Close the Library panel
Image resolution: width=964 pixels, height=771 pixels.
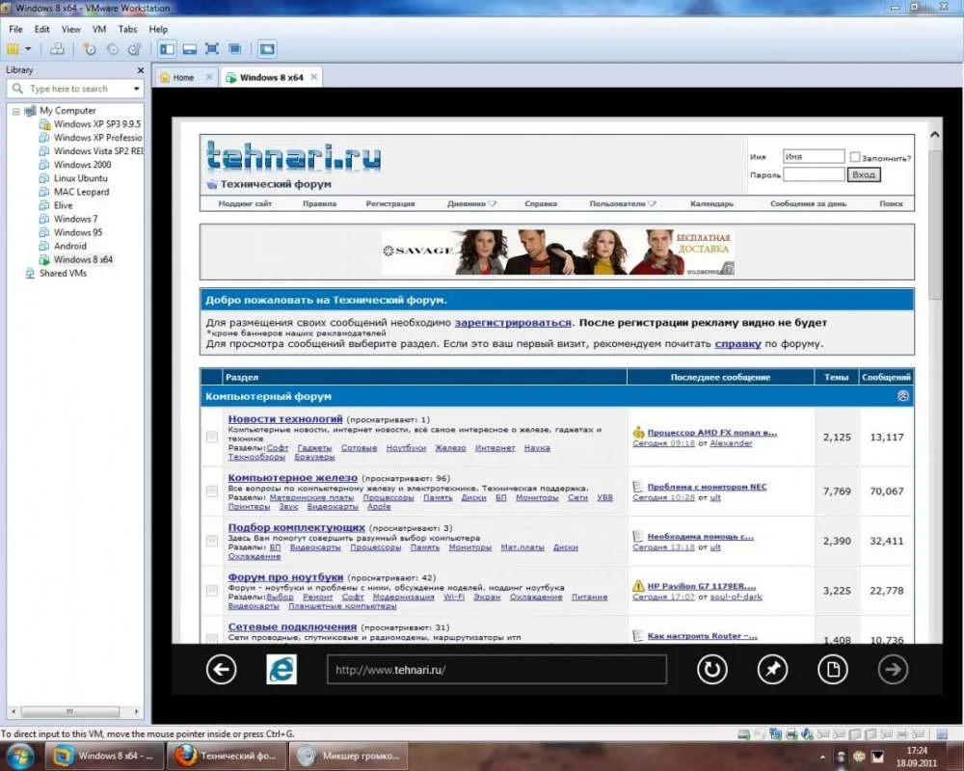click(x=140, y=70)
